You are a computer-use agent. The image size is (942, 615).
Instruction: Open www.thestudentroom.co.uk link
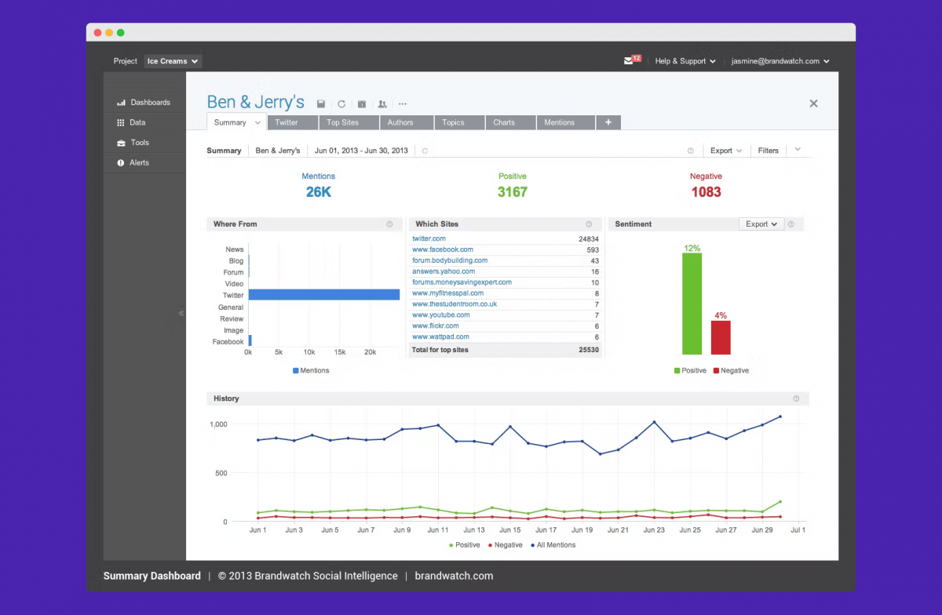(x=455, y=304)
